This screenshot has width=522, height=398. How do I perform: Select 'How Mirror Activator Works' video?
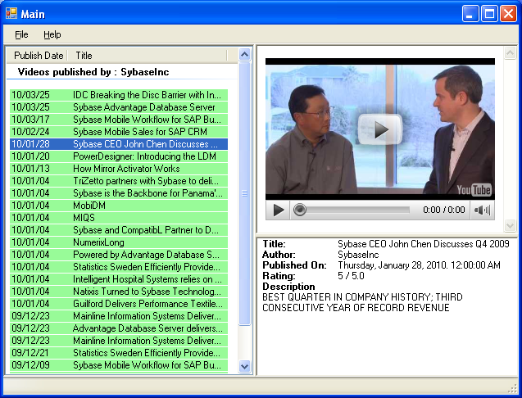pyautogui.click(x=119, y=169)
